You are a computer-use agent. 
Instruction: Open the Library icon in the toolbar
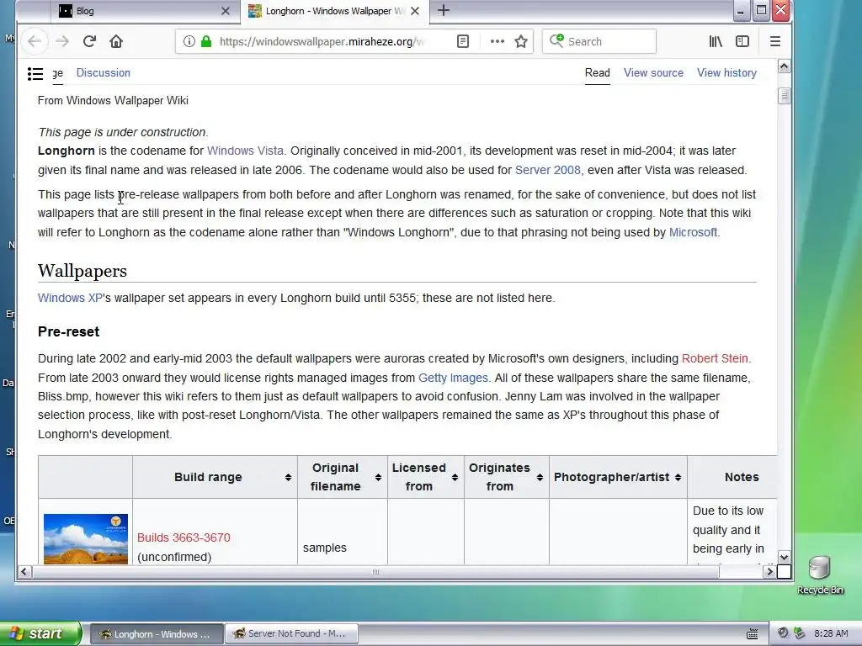pos(716,41)
